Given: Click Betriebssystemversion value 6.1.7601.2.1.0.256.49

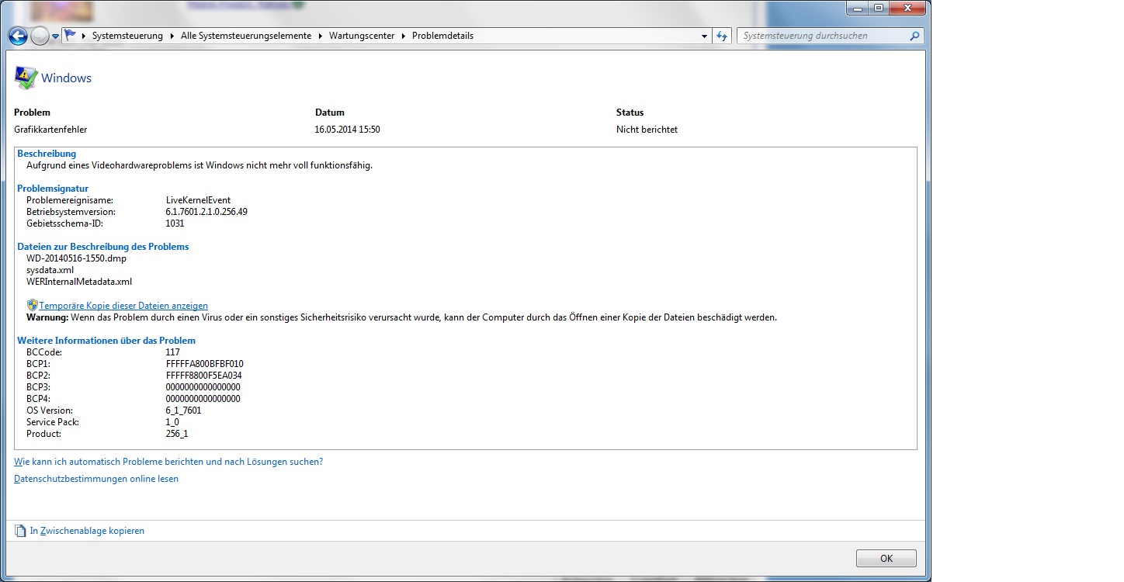Looking at the screenshot, I should point(206,212).
